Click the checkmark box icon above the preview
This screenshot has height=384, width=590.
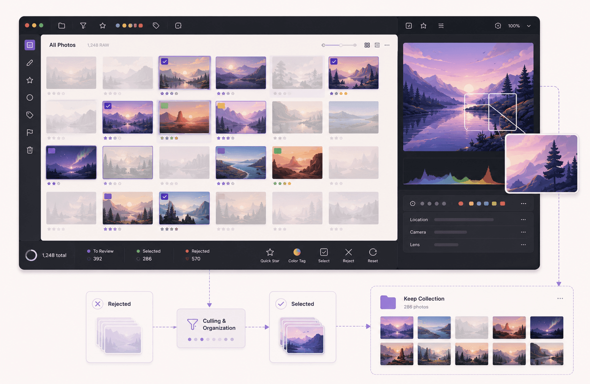click(x=409, y=26)
